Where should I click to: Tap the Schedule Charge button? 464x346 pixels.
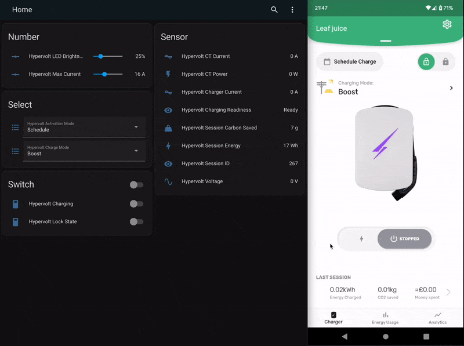350,62
